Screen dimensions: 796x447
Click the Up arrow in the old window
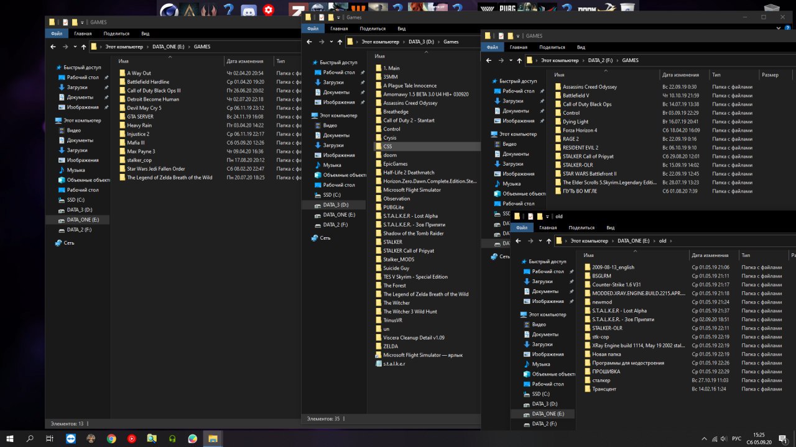tap(549, 240)
